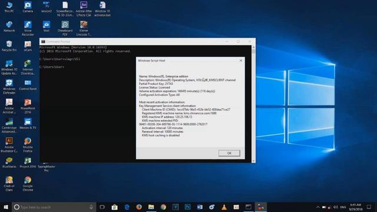Click the Command Prompt scrollbar up arrow
The image size is (377, 212).
253,47
